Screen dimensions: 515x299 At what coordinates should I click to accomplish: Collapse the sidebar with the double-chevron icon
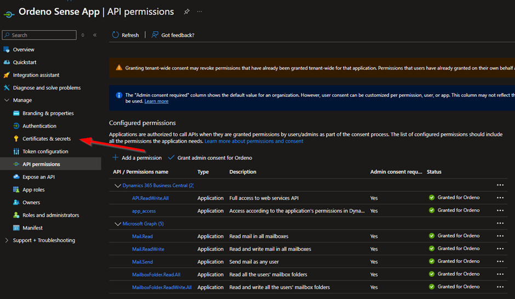pos(95,35)
